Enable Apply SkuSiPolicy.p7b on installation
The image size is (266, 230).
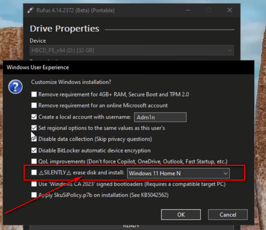34,195
